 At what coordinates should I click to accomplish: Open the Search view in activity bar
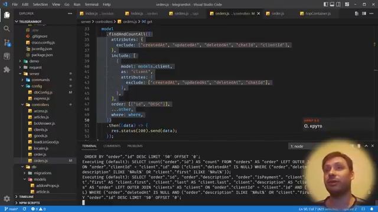click(6, 29)
